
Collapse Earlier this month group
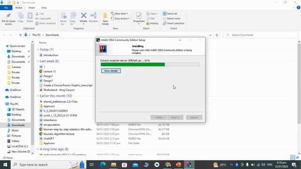(x=38, y=96)
